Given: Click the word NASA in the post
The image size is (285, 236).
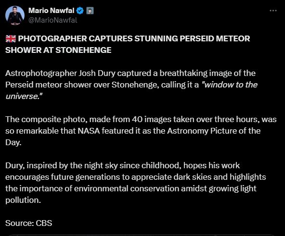Looking at the screenshot, I should pos(89,131).
